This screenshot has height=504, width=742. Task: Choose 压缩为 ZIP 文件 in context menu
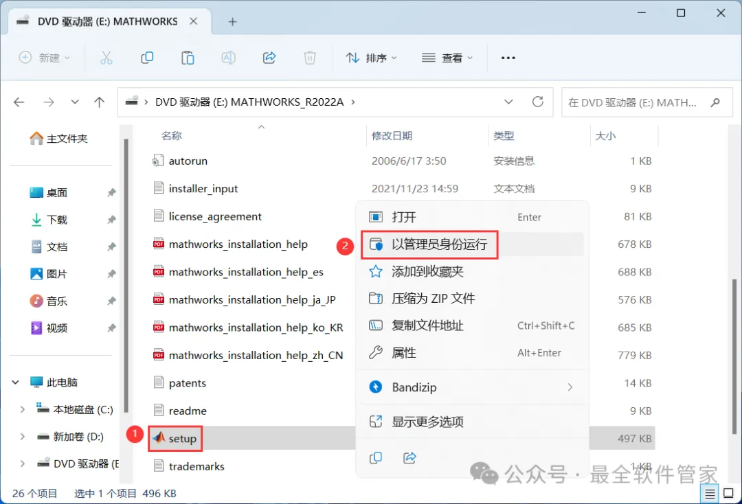(x=472, y=298)
